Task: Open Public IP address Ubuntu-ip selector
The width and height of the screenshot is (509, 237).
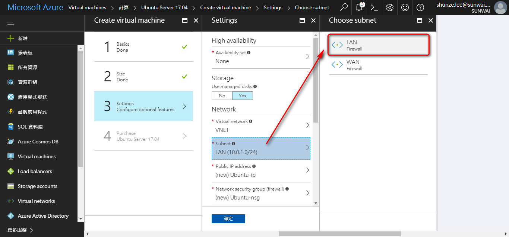Action: (261, 171)
